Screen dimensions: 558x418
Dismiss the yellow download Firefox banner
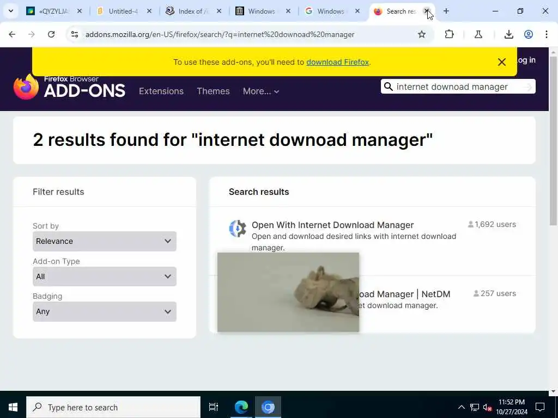tap(502, 62)
